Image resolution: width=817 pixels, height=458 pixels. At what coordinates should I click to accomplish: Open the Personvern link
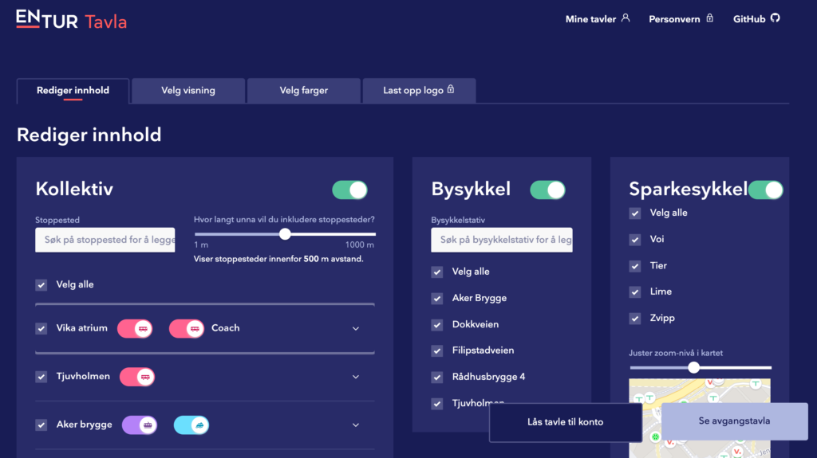pos(681,19)
